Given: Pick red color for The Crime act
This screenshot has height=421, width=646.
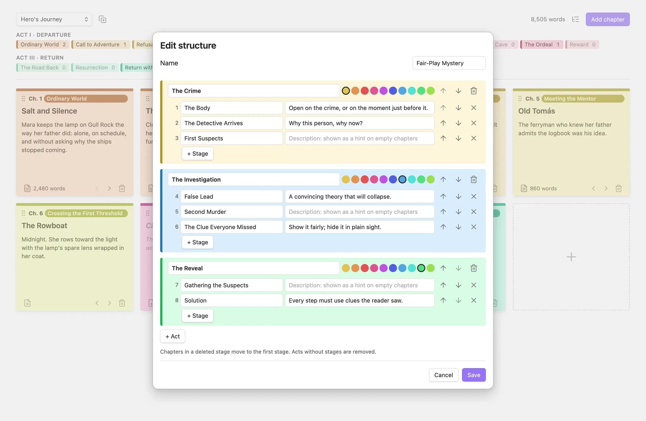Looking at the screenshot, I should coord(365,91).
